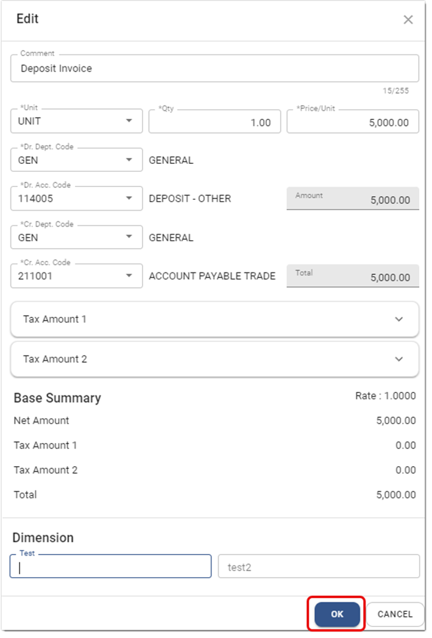Image resolution: width=432 pixels, height=638 pixels.
Task: Open the Cr. Dept. Code dropdown
Action: pyautogui.click(x=129, y=238)
